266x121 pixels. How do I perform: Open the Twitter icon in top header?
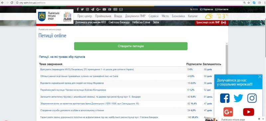[82, 10]
